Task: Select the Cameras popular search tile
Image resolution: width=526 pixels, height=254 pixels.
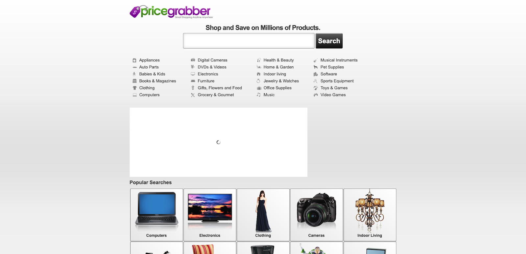Action: 317,215
